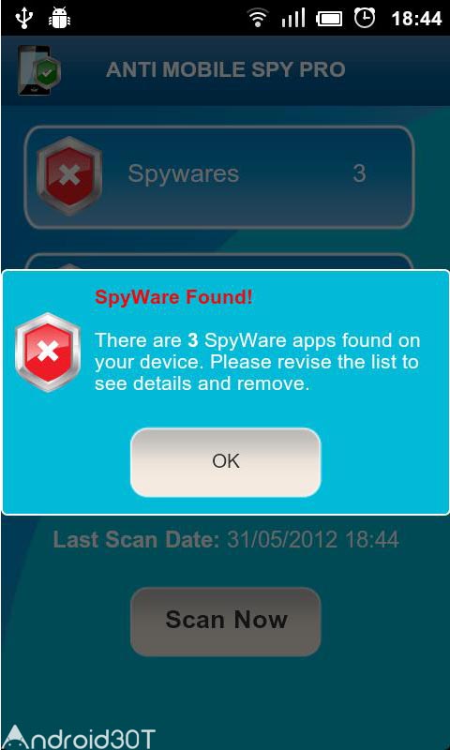This screenshot has width=450, height=750.
Task: Tap the battery status icon
Action: coord(329,19)
